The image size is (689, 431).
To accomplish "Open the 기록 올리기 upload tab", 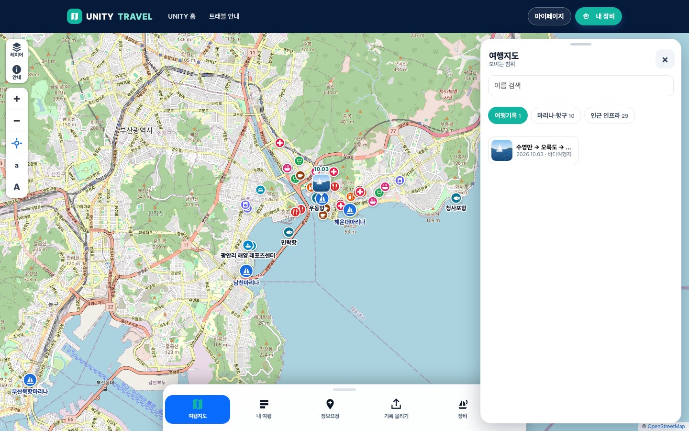I will [x=396, y=409].
